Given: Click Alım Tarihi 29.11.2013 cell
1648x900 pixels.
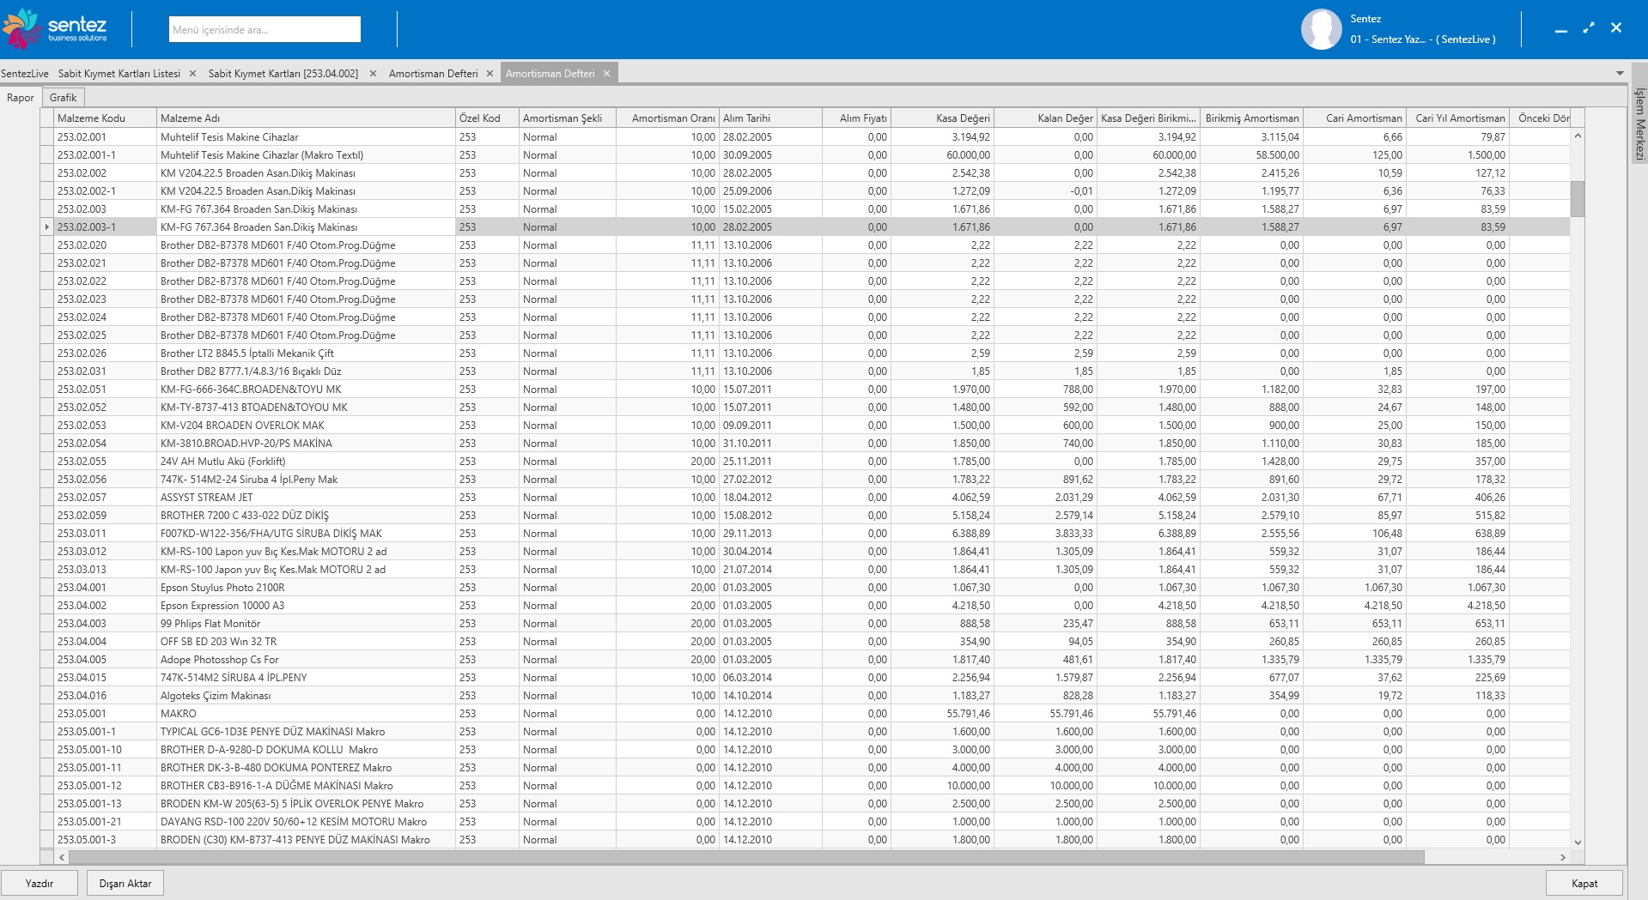Looking at the screenshot, I should pos(769,534).
